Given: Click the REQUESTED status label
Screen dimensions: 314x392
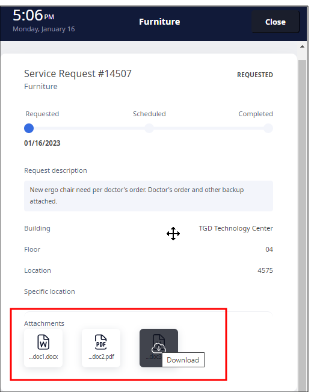Looking at the screenshot, I should coord(255,75).
